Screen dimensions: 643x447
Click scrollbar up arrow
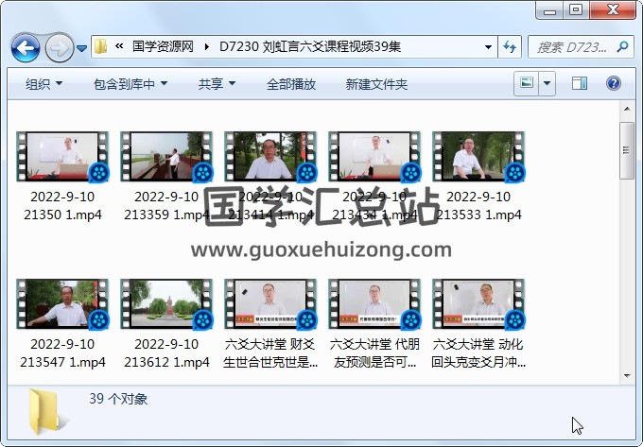pos(627,109)
